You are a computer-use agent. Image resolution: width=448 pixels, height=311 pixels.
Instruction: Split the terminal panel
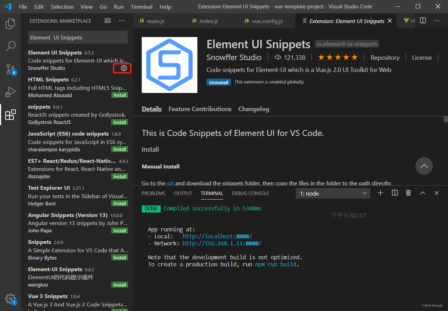coord(395,193)
